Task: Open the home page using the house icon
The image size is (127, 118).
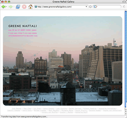Action: coord(30,7)
